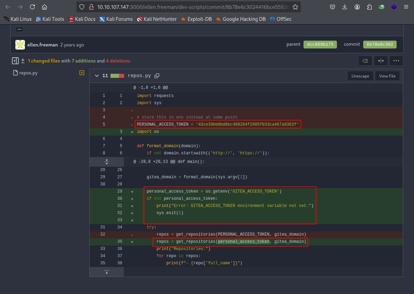This screenshot has width=414, height=294.
Task: Expand hidden lines below line 38
Action: click(107, 272)
